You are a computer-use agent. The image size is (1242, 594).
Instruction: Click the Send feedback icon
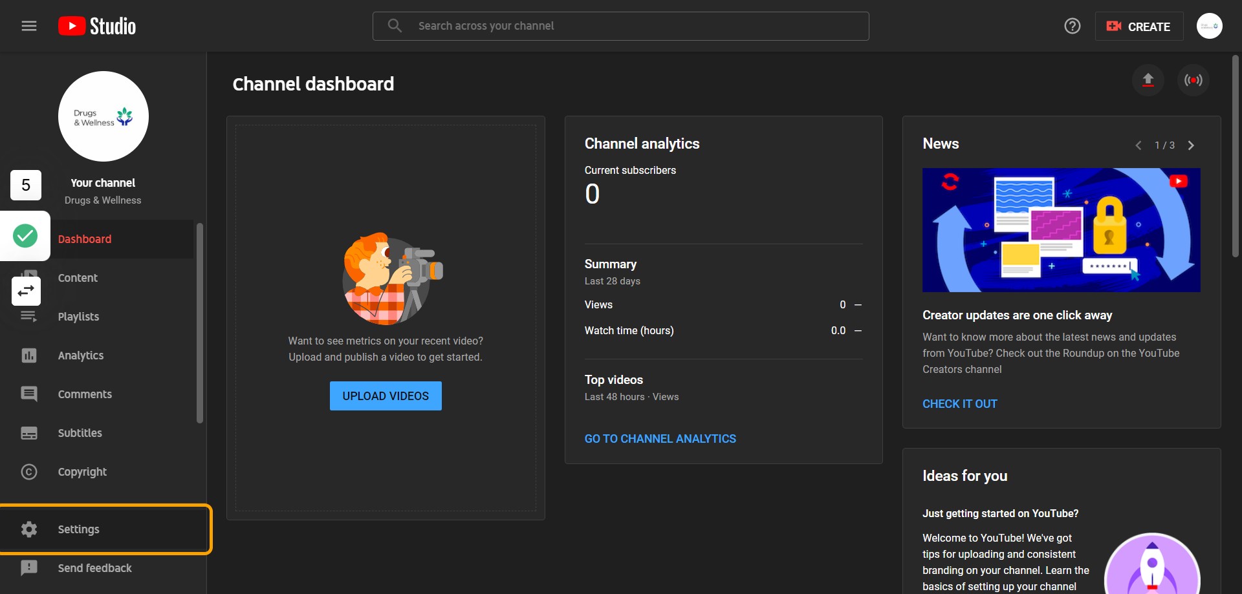[29, 568]
